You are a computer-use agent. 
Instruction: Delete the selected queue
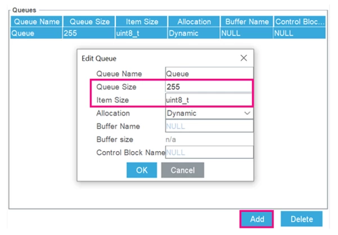[x=301, y=219]
